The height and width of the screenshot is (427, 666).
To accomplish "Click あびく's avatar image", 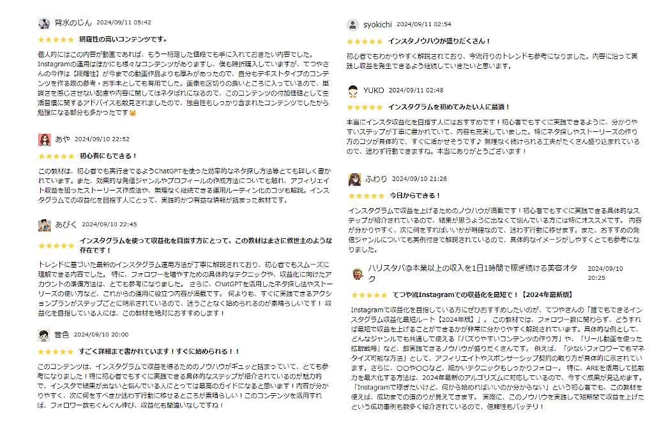I will tap(45, 225).
